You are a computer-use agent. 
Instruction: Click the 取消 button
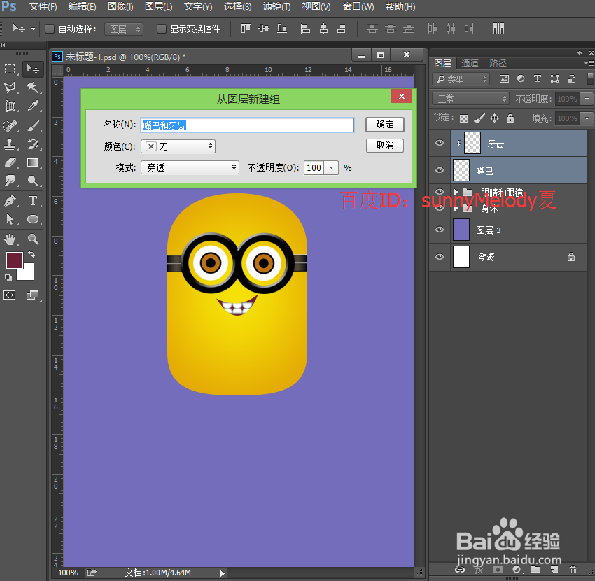point(385,146)
